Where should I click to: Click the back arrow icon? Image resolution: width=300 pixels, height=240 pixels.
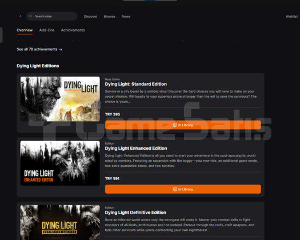[x=21, y=16]
